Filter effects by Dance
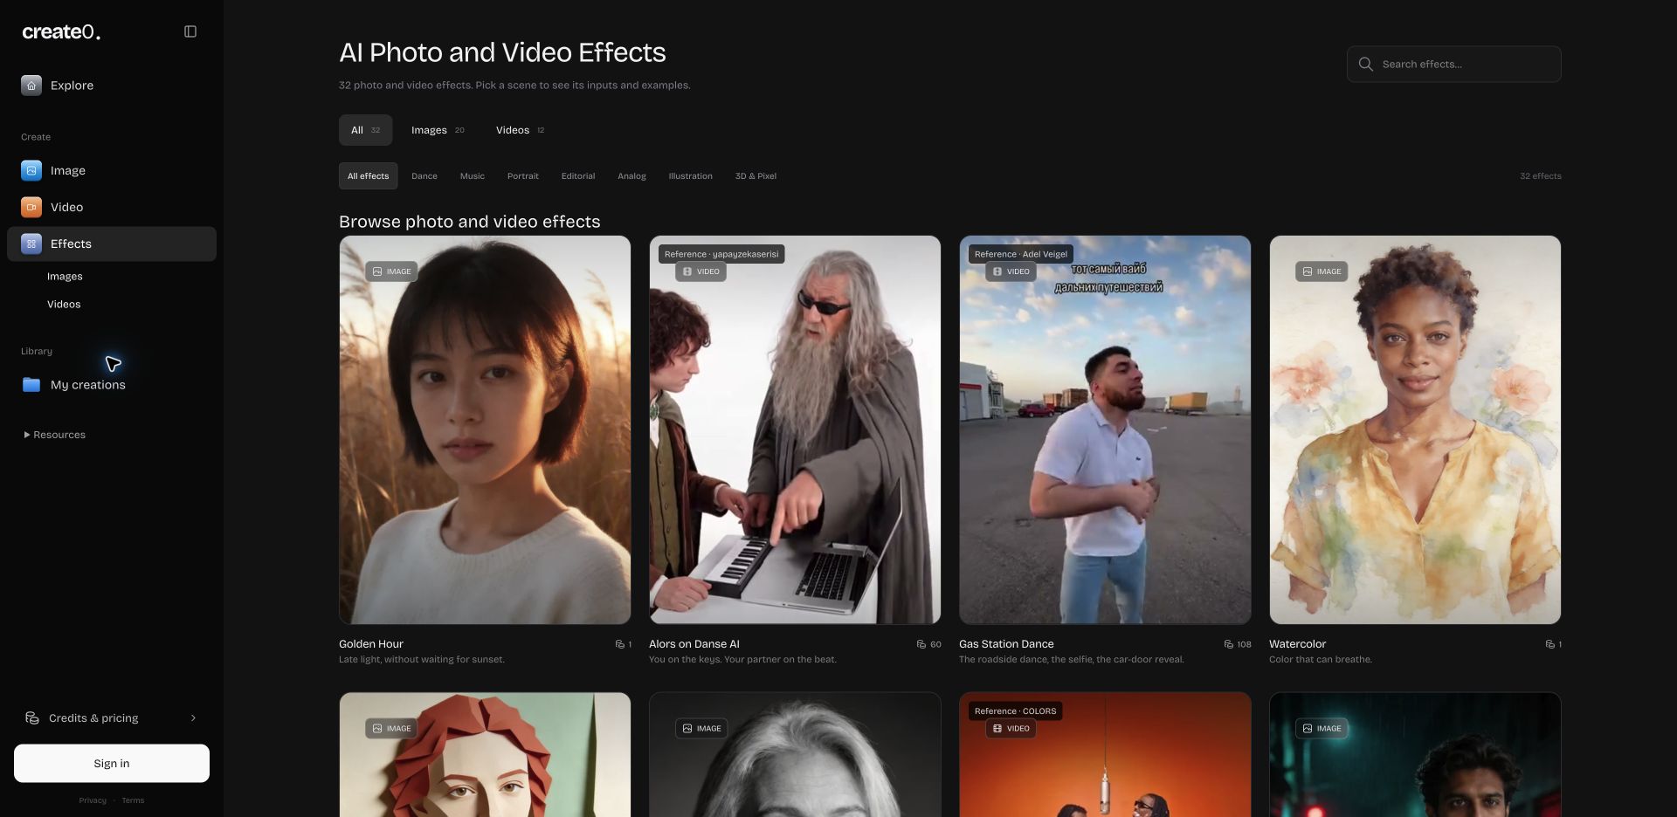This screenshot has height=817, width=1677. click(x=424, y=176)
